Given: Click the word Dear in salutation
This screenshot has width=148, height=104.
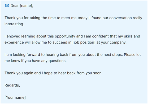Looking at the screenshot, I should (x=15, y=6).
